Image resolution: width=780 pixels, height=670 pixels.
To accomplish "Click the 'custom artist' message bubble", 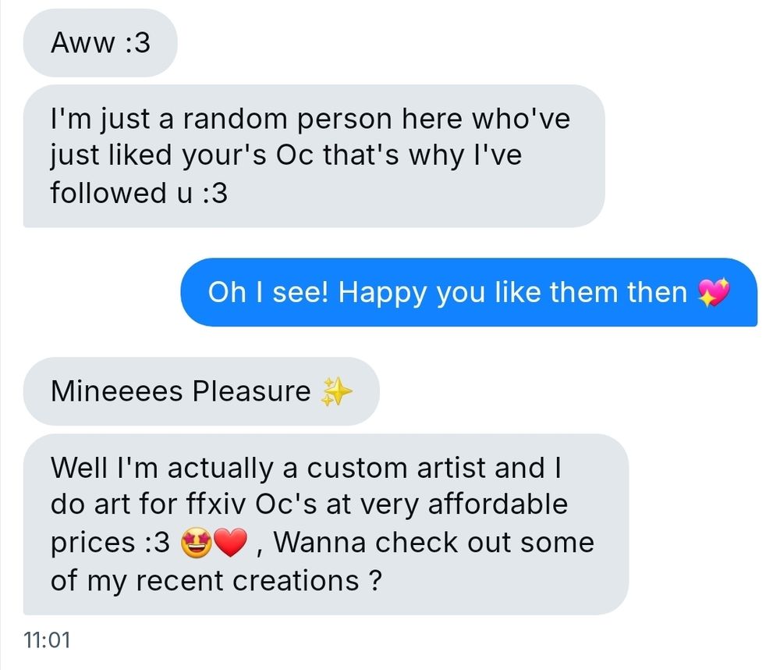I will click(326, 524).
